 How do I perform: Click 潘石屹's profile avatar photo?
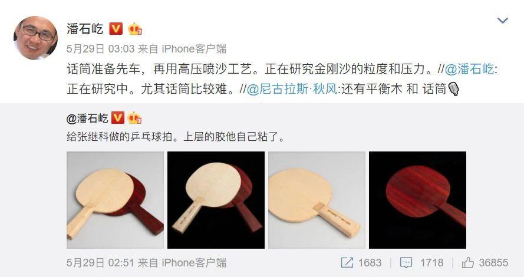pyautogui.click(x=35, y=38)
